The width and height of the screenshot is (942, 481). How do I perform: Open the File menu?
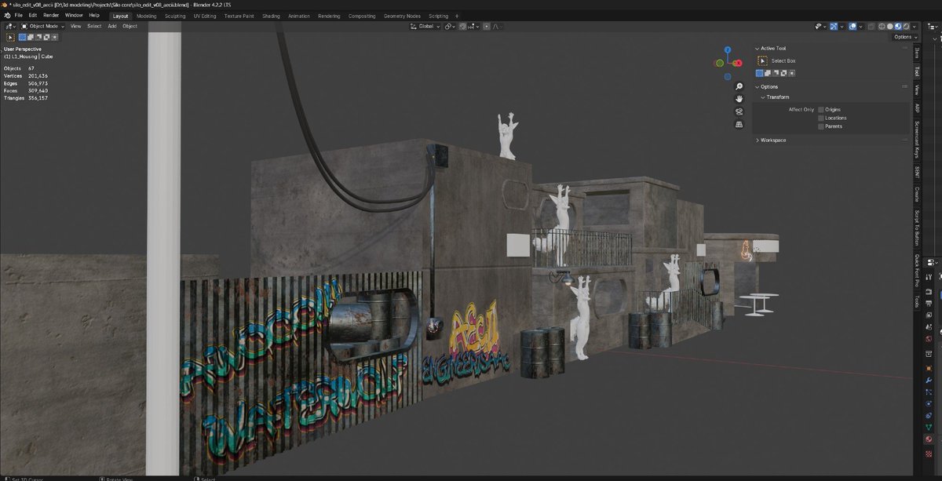click(x=18, y=15)
